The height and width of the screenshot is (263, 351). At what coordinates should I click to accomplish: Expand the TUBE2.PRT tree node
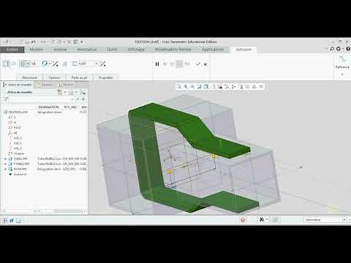6,164
